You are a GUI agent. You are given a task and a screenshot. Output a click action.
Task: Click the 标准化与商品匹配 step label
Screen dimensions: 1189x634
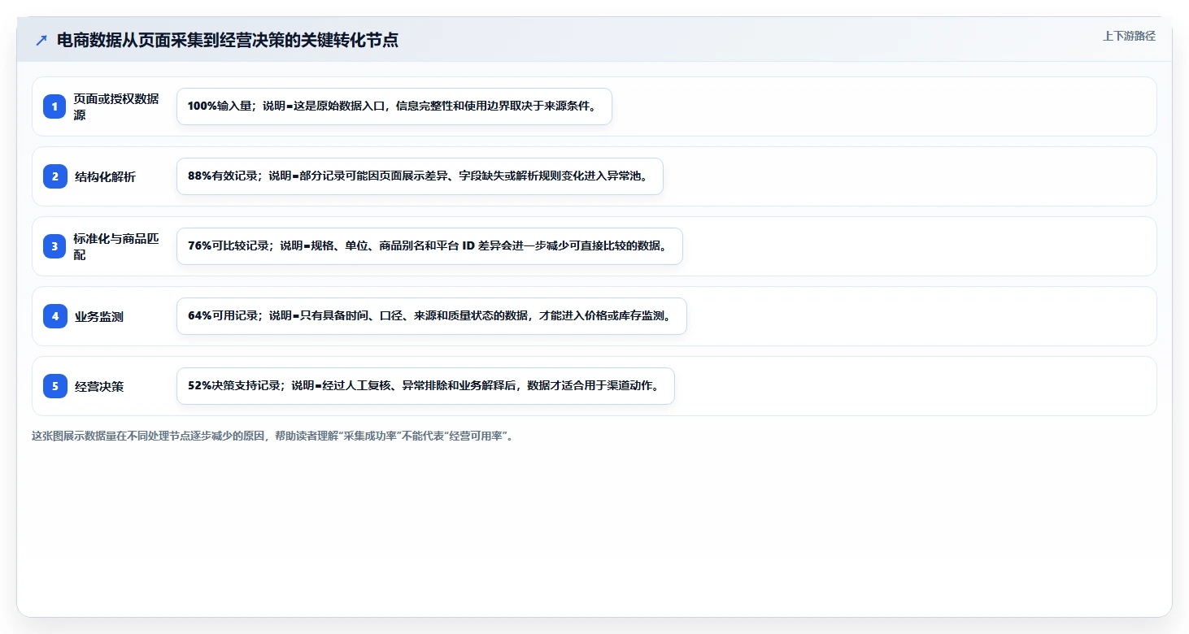point(116,246)
